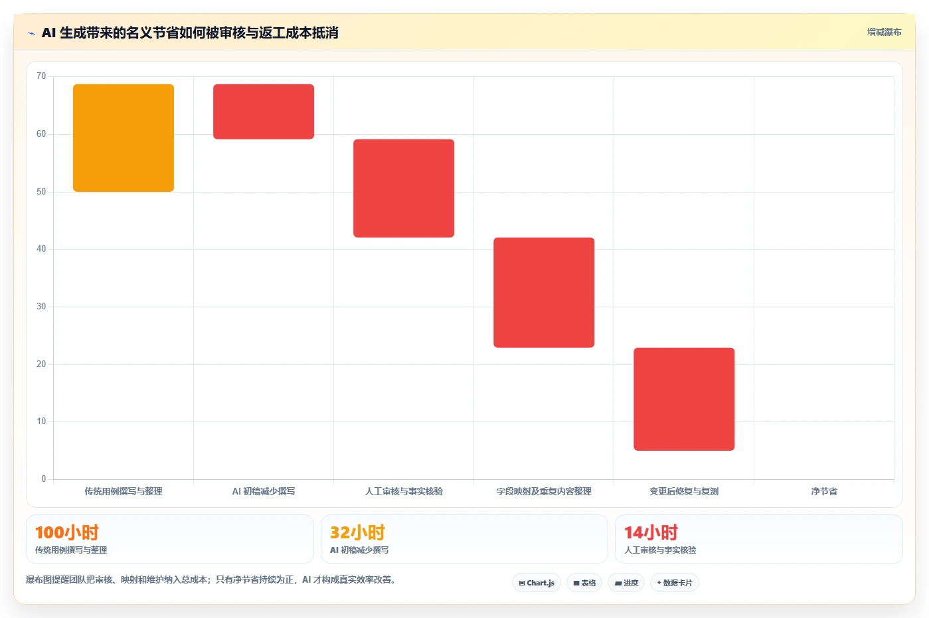The width and height of the screenshot is (929, 618).
Task: Click the 14小时 data card
Action: pos(759,539)
